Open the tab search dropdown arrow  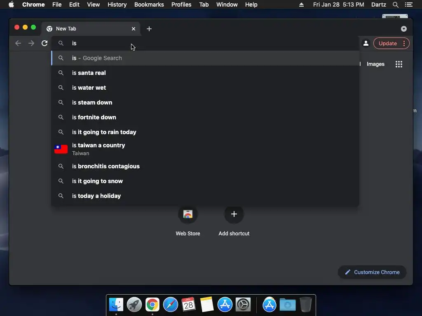pyautogui.click(x=404, y=29)
